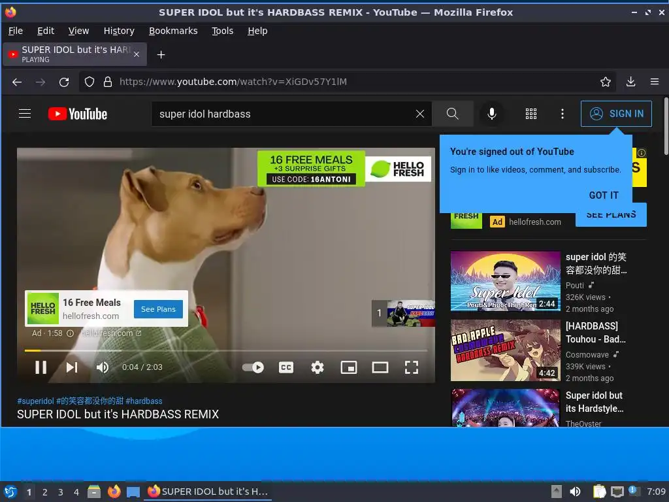Open the Firefox downloads panel
This screenshot has width=669, height=502.
click(630, 82)
